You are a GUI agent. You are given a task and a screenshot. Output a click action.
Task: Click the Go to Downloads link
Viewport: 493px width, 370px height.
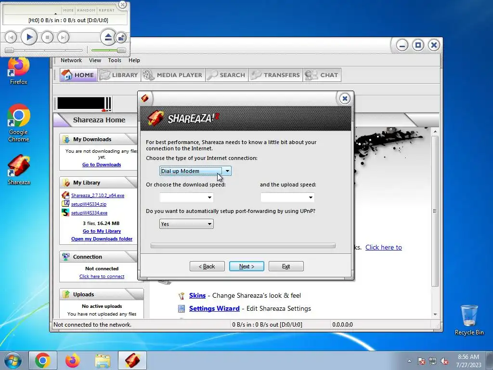102,165
